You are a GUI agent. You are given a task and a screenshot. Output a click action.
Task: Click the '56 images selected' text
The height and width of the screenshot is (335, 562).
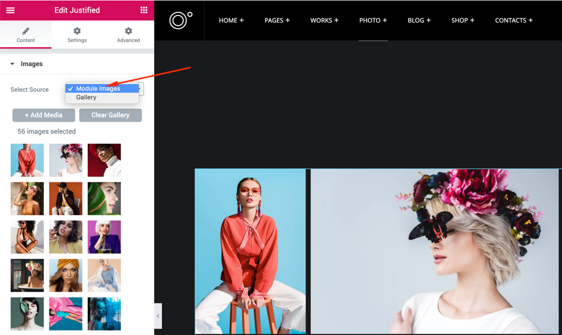(x=47, y=131)
